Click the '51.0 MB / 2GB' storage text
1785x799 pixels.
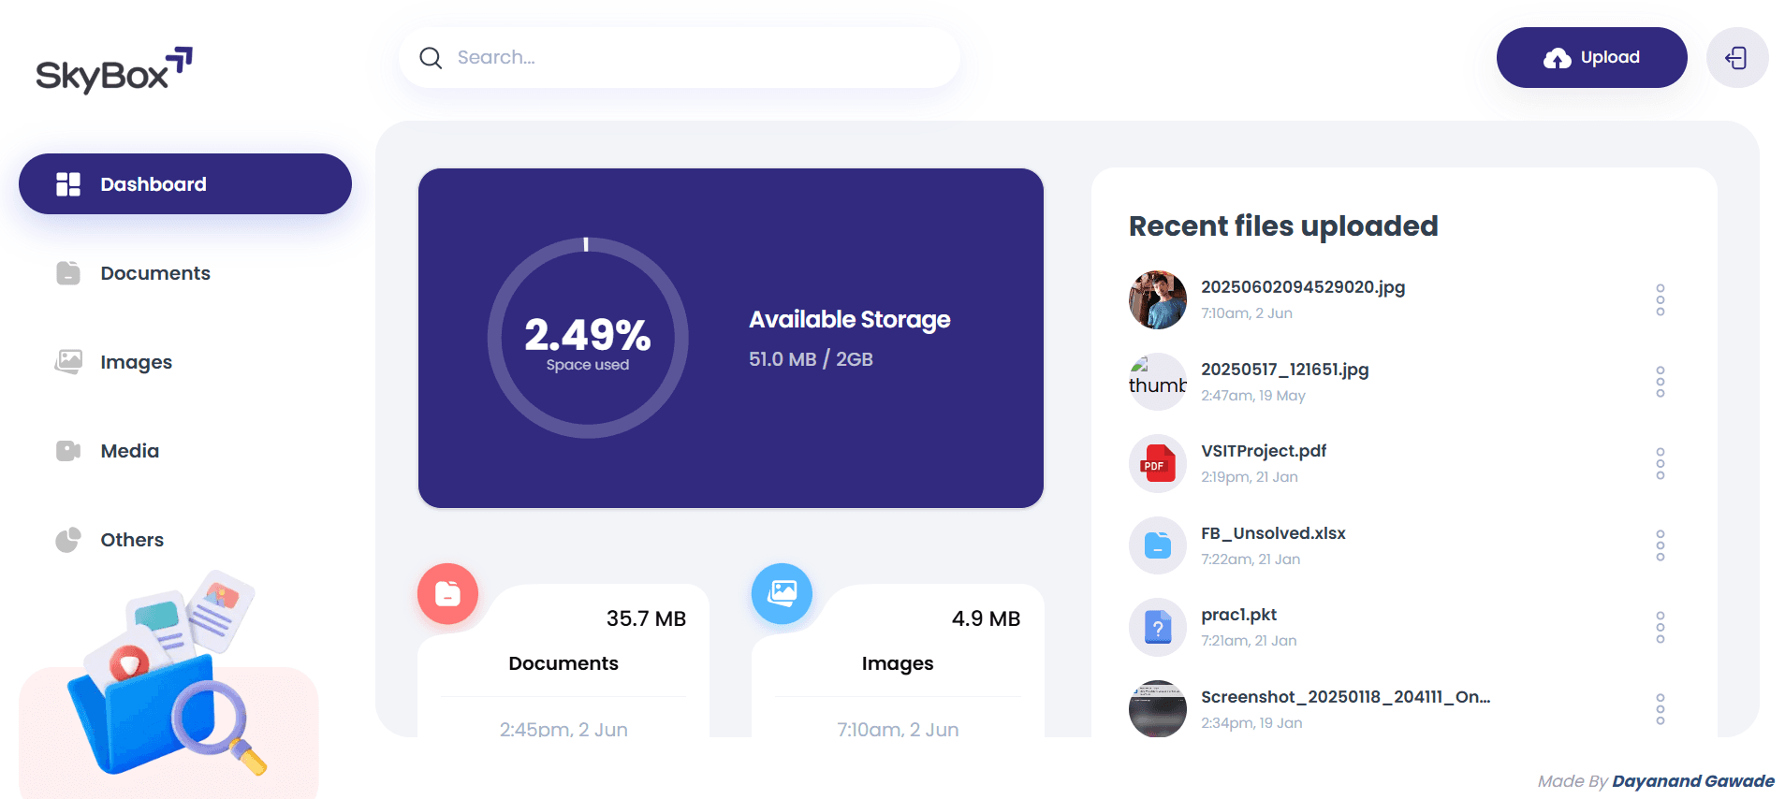[x=811, y=359]
